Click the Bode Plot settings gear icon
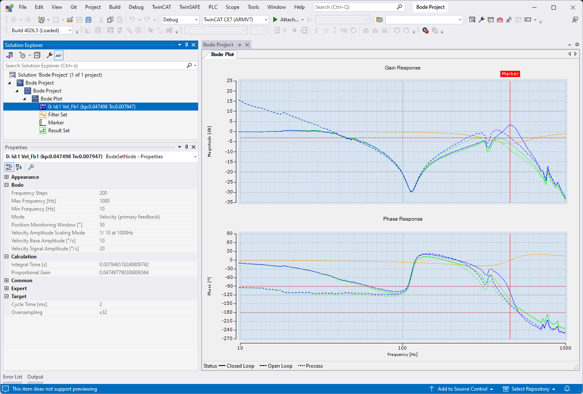583x394 pixels. point(577,44)
